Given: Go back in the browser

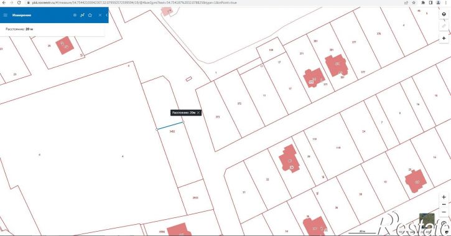Looking at the screenshot, I should pyautogui.click(x=4, y=2).
